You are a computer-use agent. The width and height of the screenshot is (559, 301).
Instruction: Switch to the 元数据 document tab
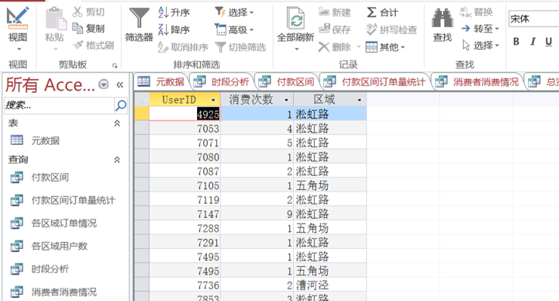pyautogui.click(x=161, y=82)
